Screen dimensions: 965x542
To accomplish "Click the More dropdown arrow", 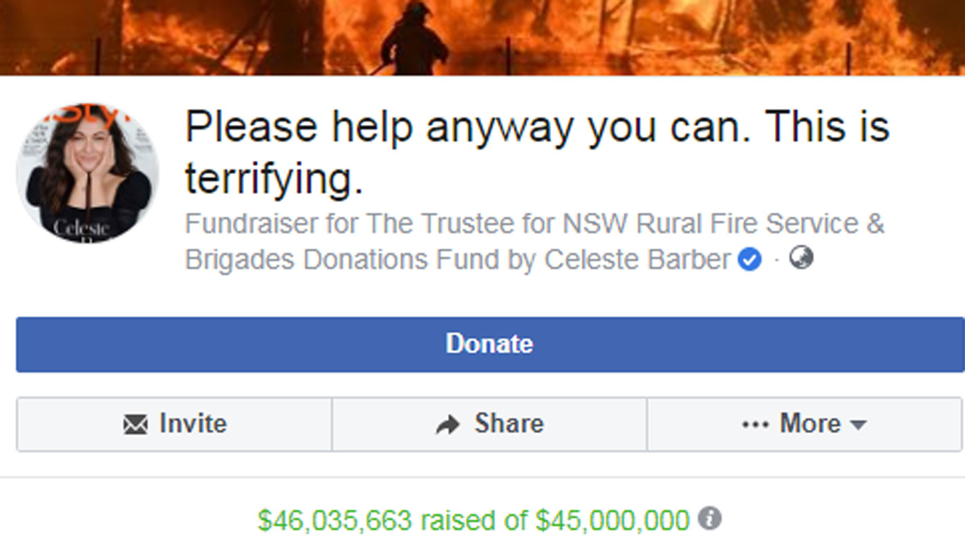I will pos(858,425).
